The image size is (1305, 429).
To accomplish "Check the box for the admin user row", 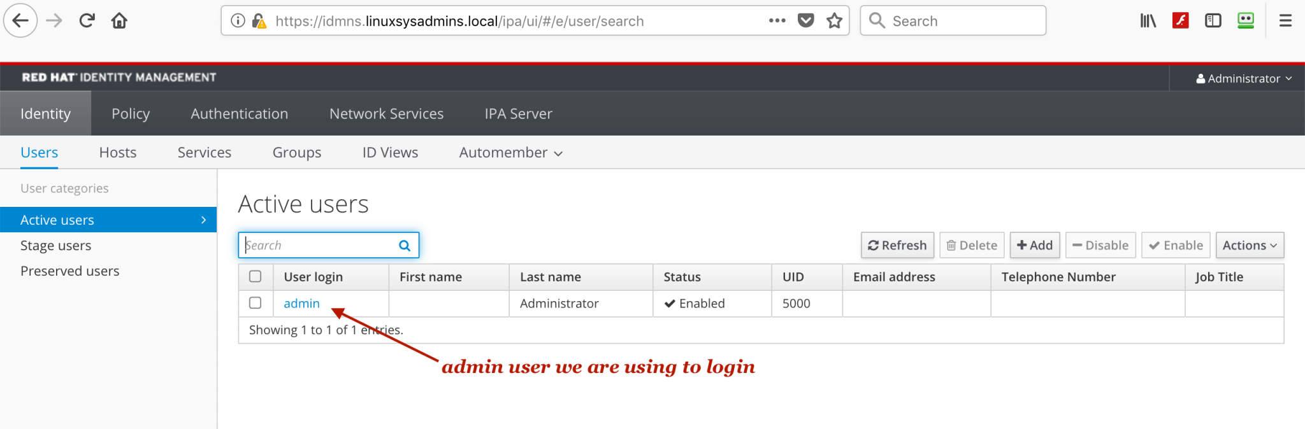I will click(x=256, y=303).
